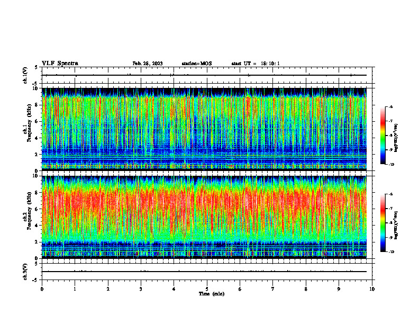Click the time axis tick label "10"
Viewport: 419px width, 324px height.
pyautogui.click(x=372, y=289)
